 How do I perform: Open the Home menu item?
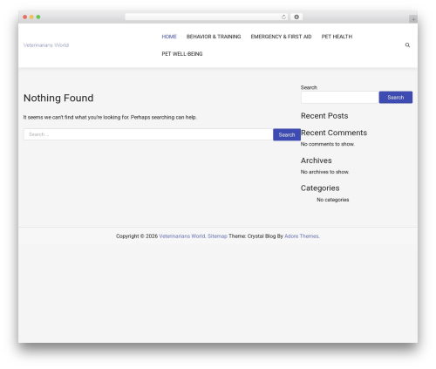pos(169,37)
